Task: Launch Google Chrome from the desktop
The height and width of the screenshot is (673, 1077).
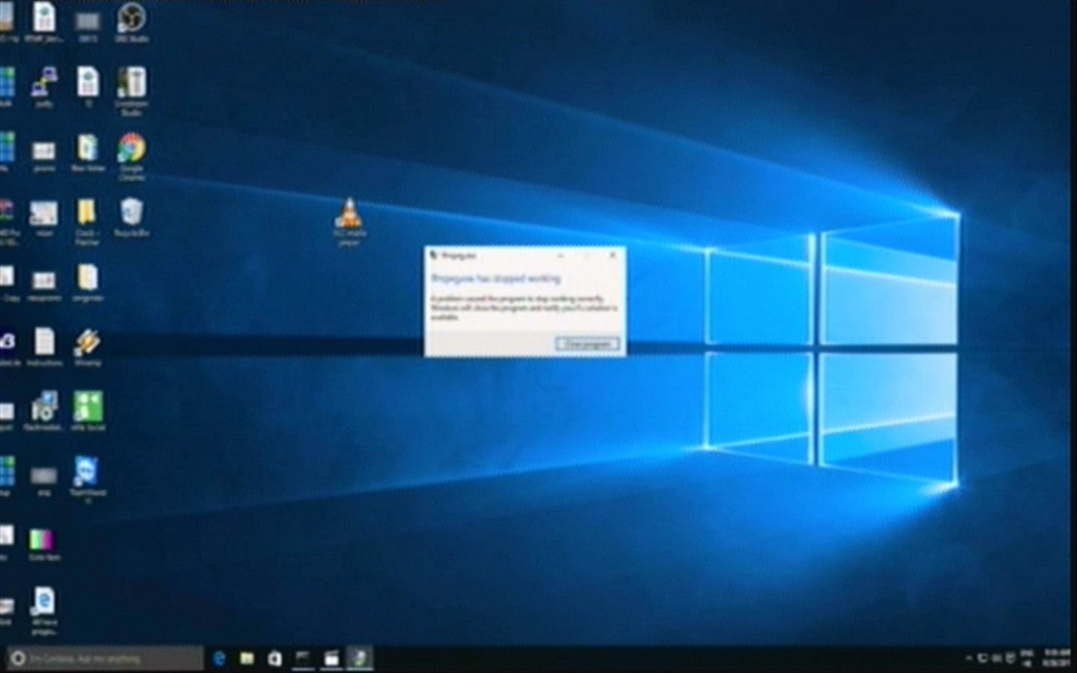Action: [132, 156]
